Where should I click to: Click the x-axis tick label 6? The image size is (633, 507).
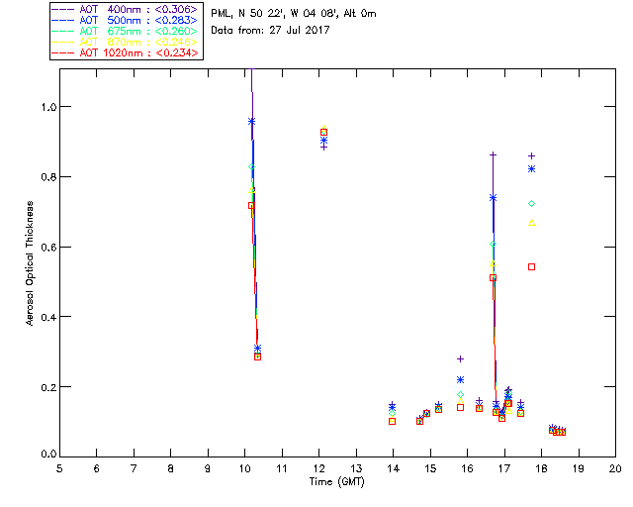(x=97, y=469)
